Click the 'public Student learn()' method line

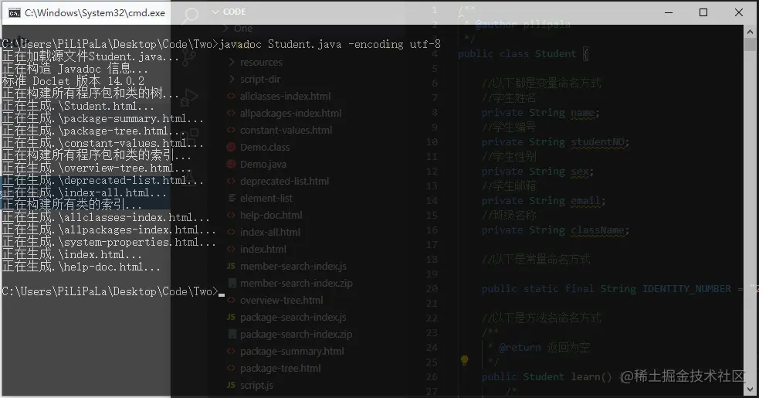547,376
